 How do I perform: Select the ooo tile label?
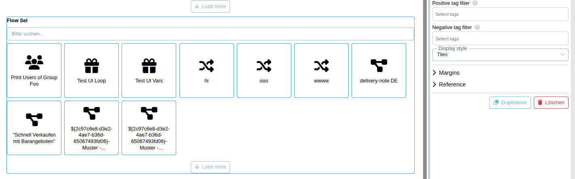(x=264, y=81)
